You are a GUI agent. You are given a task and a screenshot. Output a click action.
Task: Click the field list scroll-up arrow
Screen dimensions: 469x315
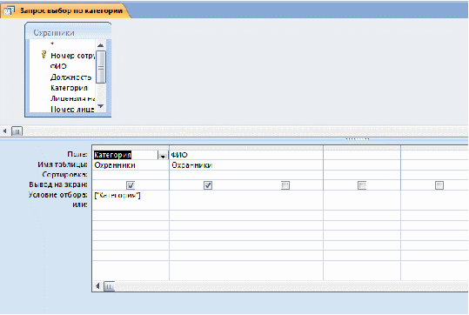click(x=101, y=45)
